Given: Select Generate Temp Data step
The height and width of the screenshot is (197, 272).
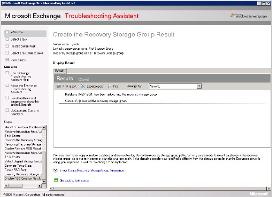Looking at the screenshot, I should [23, 166].
